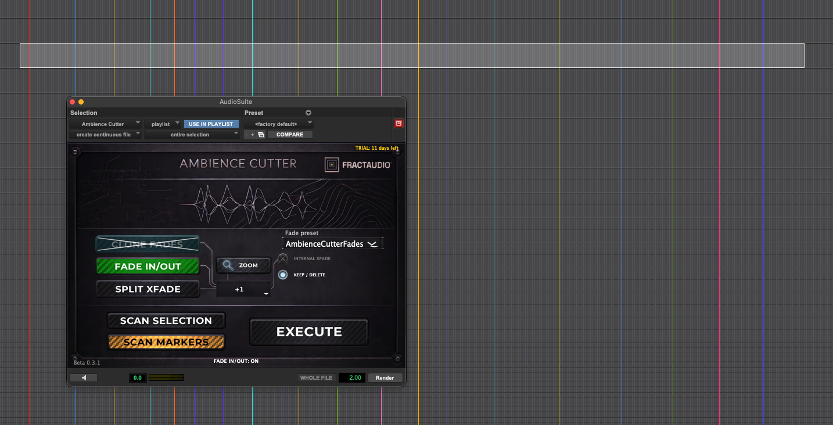This screenshot has height=425, width=833.
Task: Click the COMPARE button
Action: tap(290, 135)
